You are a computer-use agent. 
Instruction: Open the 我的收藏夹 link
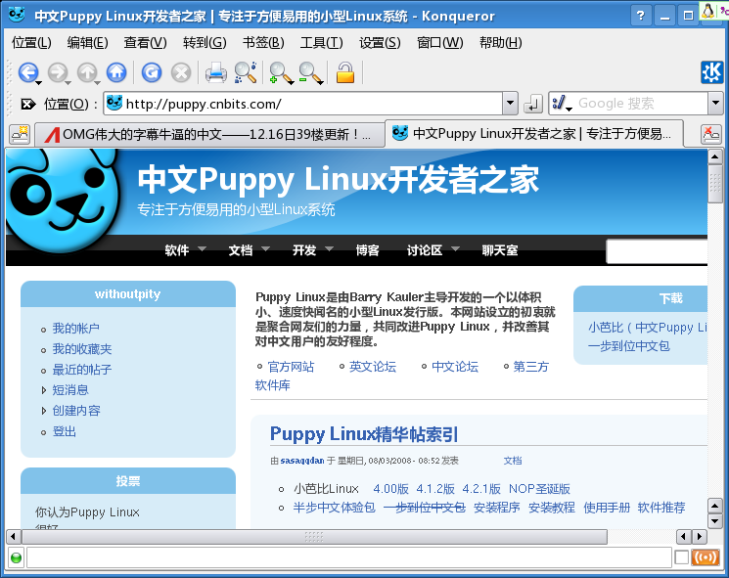82,349
